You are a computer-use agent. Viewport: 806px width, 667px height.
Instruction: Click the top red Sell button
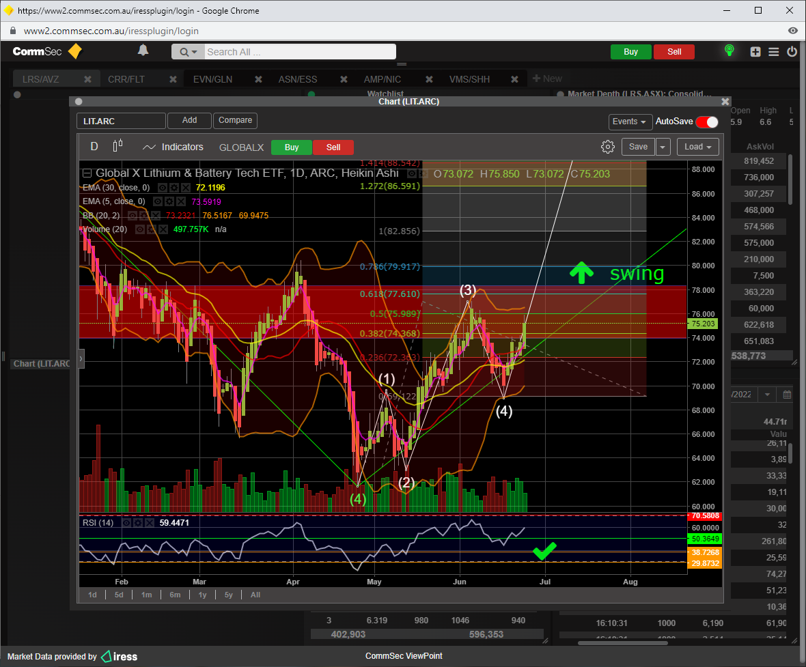[x=674, y=51]
